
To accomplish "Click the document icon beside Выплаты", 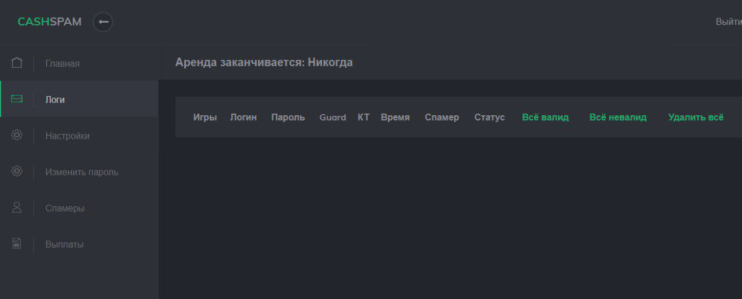I will pyautogui.click(x=17, y=244).
